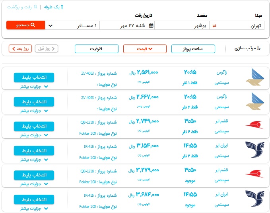Expand جزئیات بیشتر for the 3,684,000 rial flight

click(34, 209)
